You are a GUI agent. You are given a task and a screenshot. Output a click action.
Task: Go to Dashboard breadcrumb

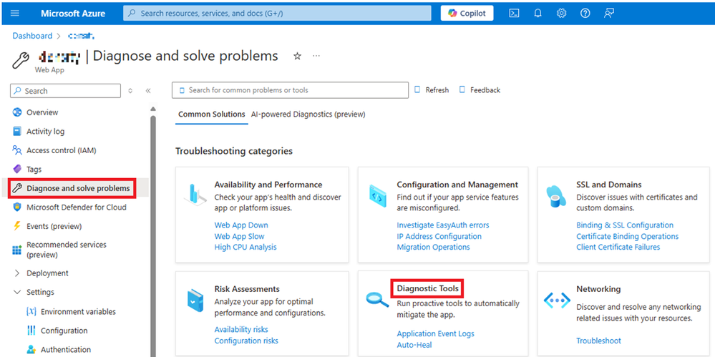[32, 36]
